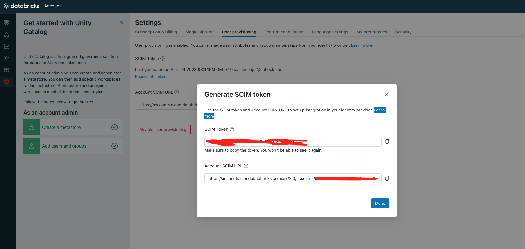Click the Regenerate token link
The width and height of the screenshot is (525, 249).
pos(151,77)
